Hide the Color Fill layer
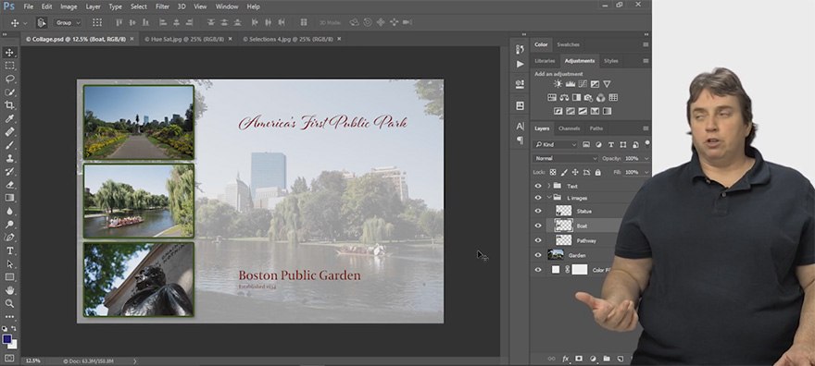 point(538,270)
